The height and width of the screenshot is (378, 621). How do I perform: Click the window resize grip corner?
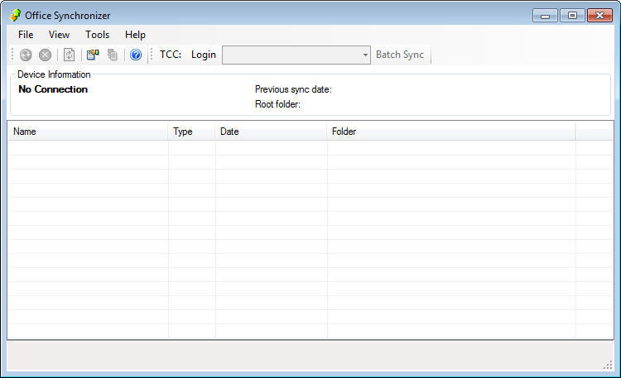click(x=608, y=366)
